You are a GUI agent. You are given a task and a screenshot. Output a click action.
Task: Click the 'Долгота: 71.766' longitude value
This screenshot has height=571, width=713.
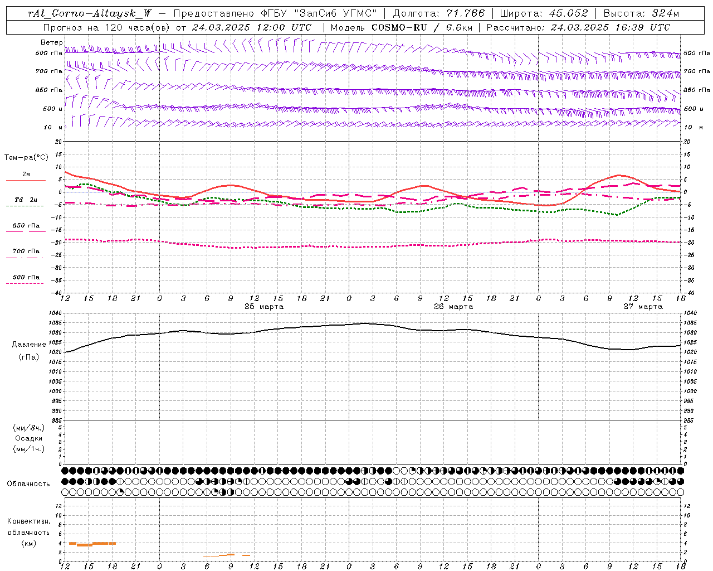pos(439,13)
